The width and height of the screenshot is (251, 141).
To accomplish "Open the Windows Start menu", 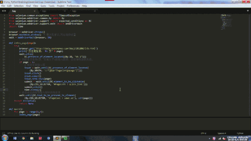I will click(5, 138).
